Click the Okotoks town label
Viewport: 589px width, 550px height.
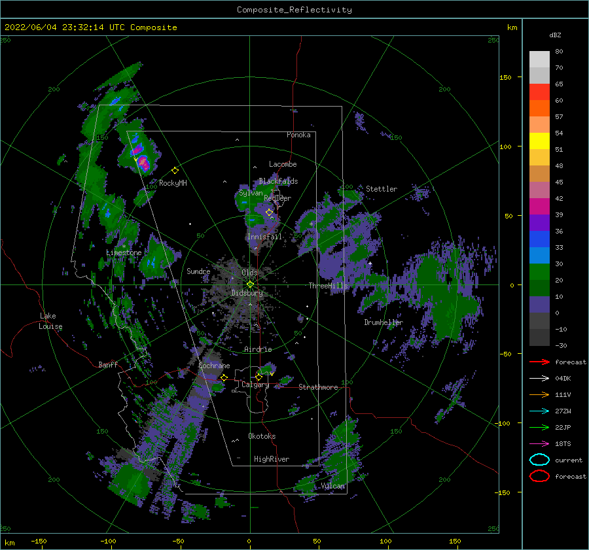(x=262, y=436)
